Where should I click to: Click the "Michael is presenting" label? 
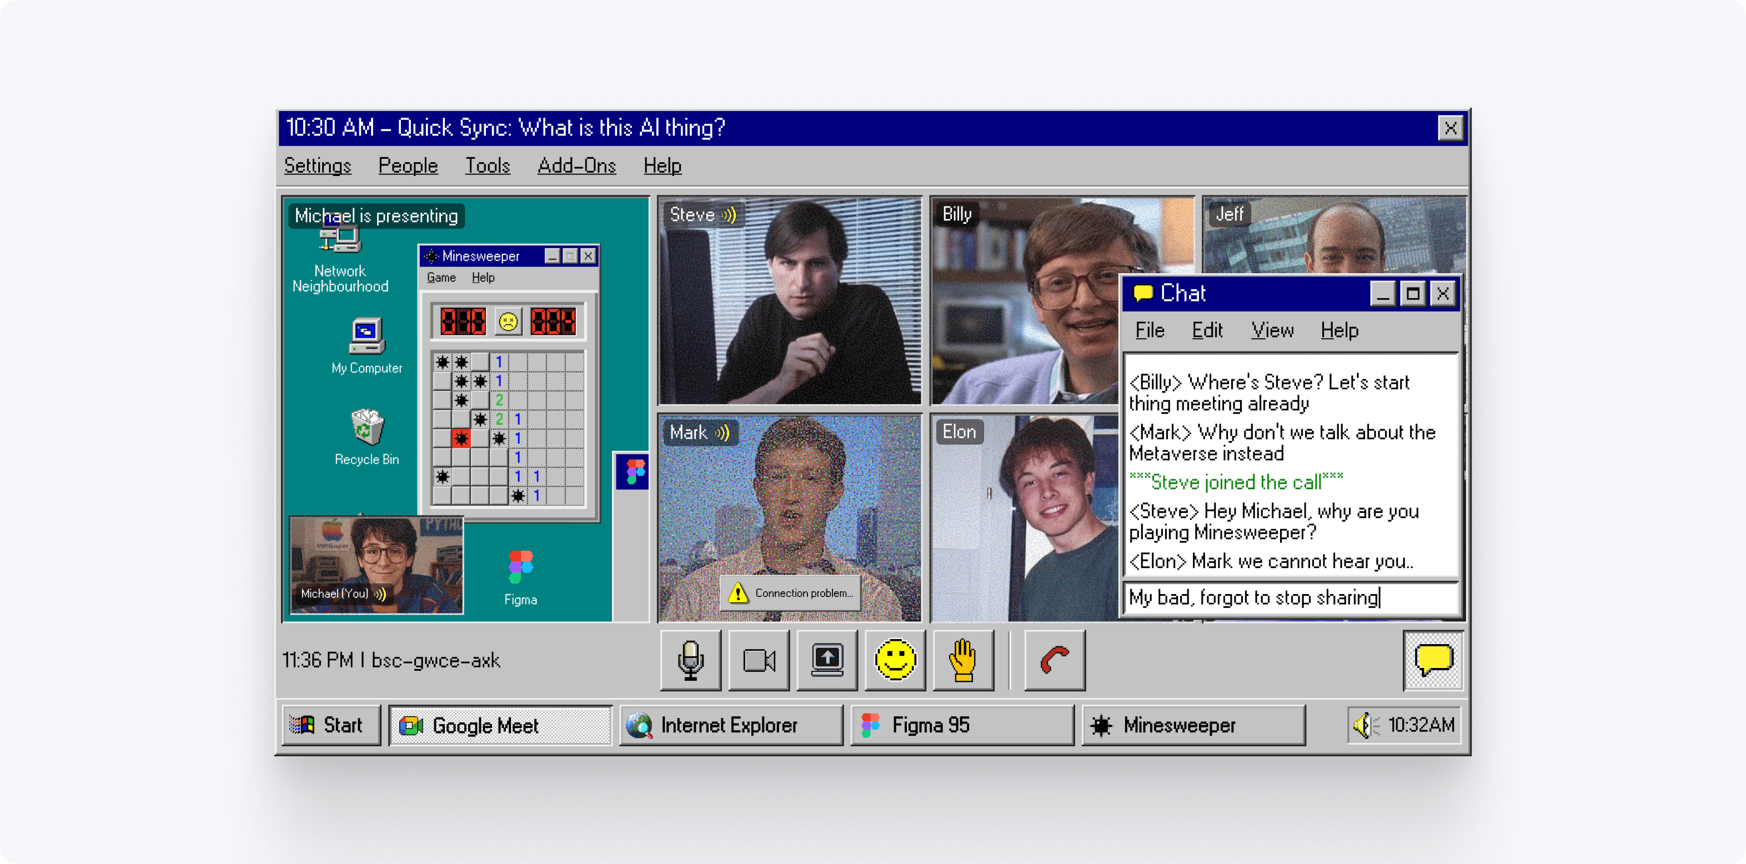point(377,215)
